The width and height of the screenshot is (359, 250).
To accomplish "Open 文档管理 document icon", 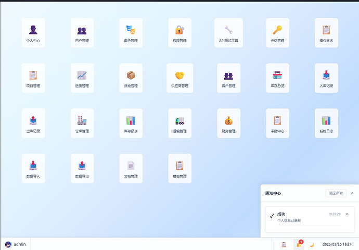I will [131, 168].
